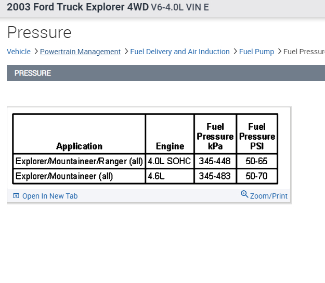Image resolution: width=325 pixels, height=283 pixels.
Task: Click the Zoom/Print magnifier icon
Action: point(244,194)
